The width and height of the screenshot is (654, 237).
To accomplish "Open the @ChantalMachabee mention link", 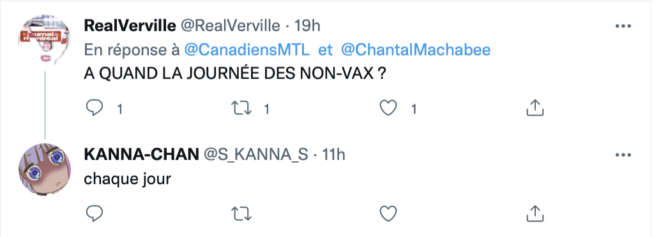I will (415, 50).
